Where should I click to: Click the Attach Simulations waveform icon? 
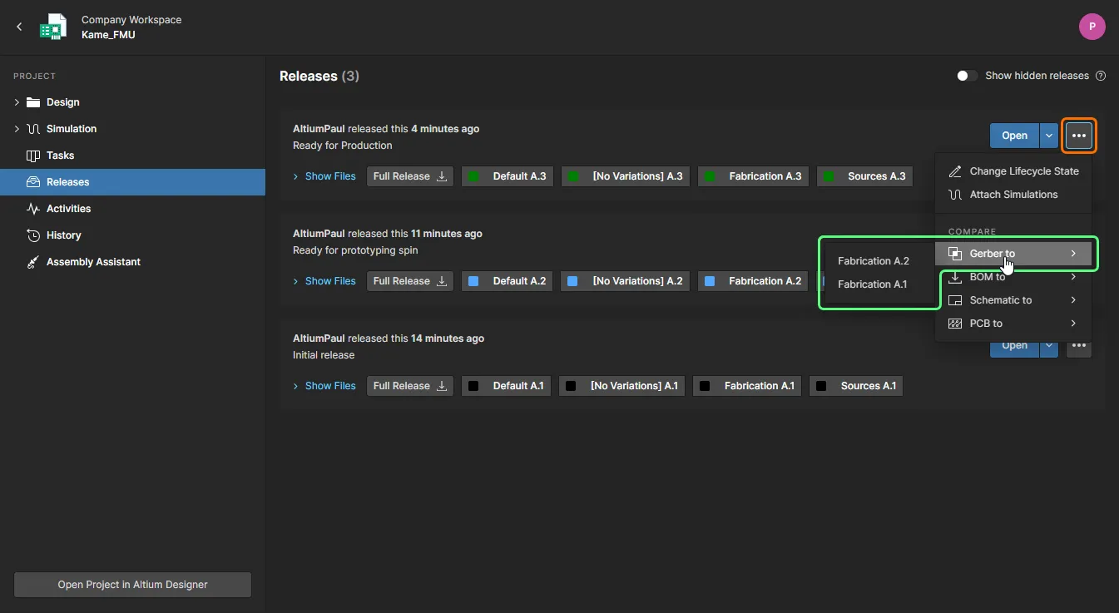(955, 195)
